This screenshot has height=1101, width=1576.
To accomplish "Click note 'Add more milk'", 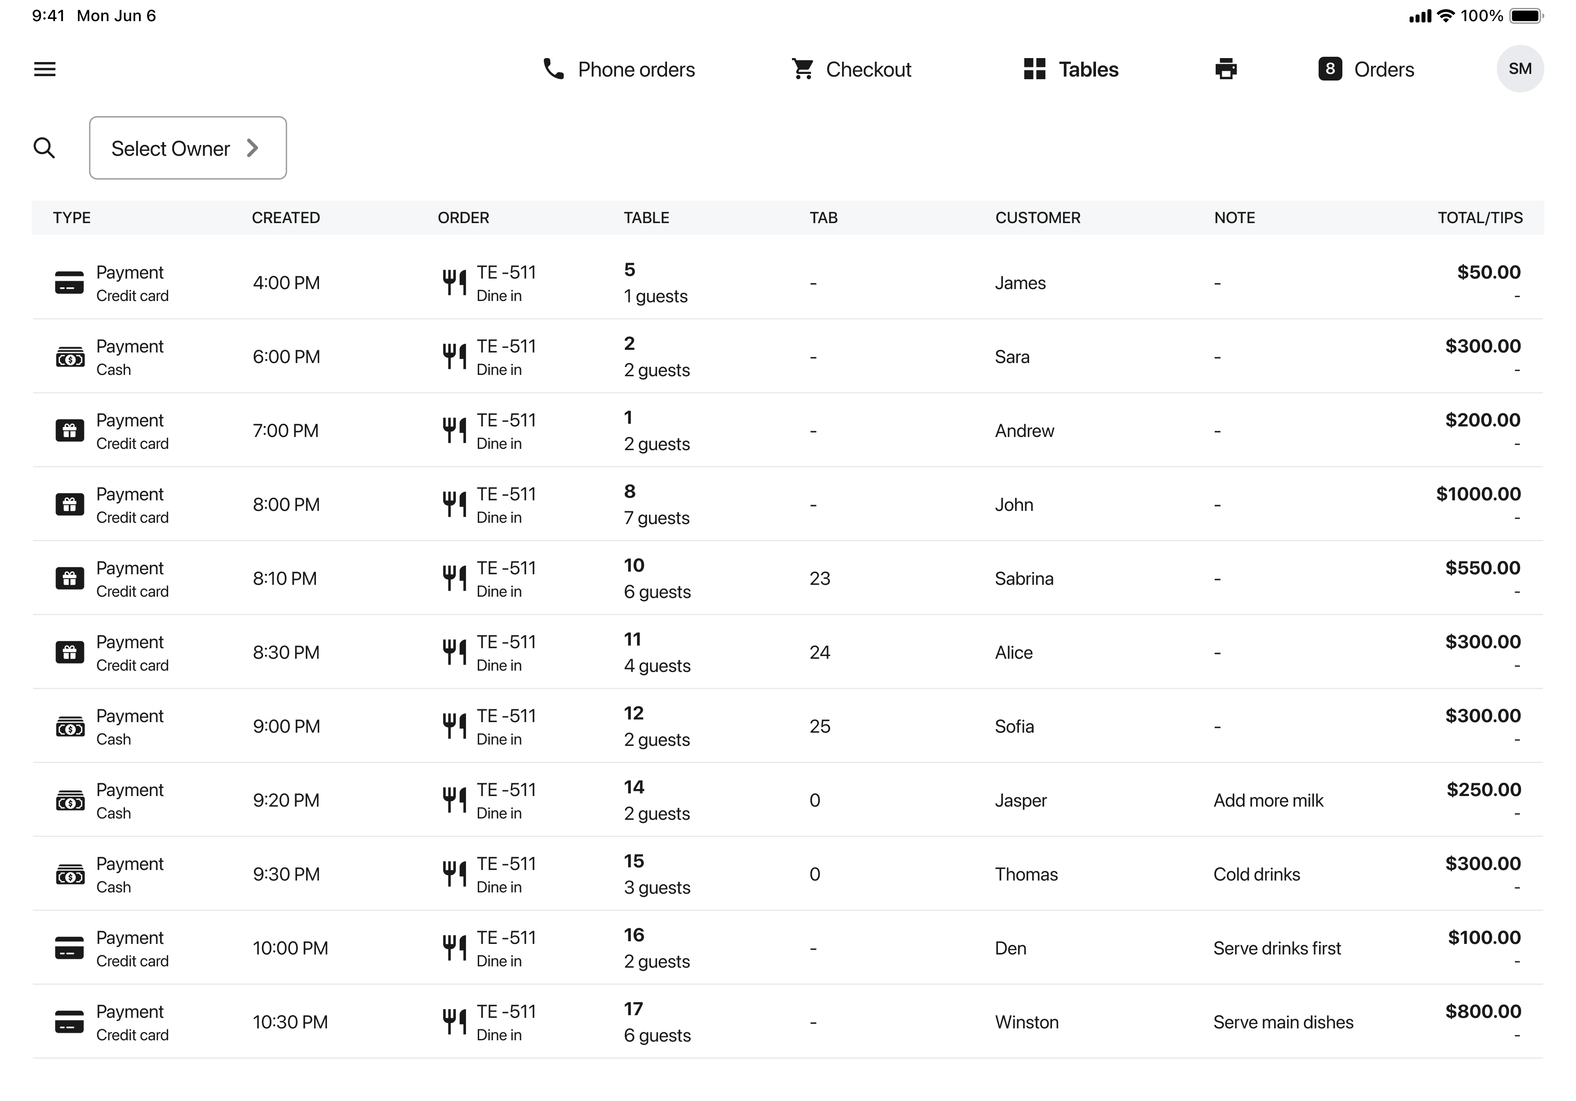I will (1268, 800).
